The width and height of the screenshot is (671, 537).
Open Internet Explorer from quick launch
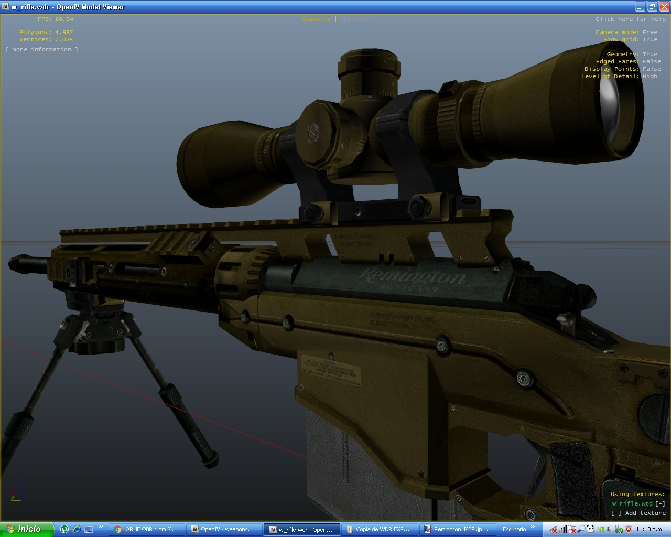(77, 529)
